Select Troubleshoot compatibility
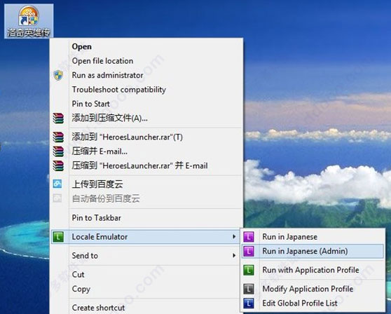Viewport: 391px width, 314px height. point(146,89)
